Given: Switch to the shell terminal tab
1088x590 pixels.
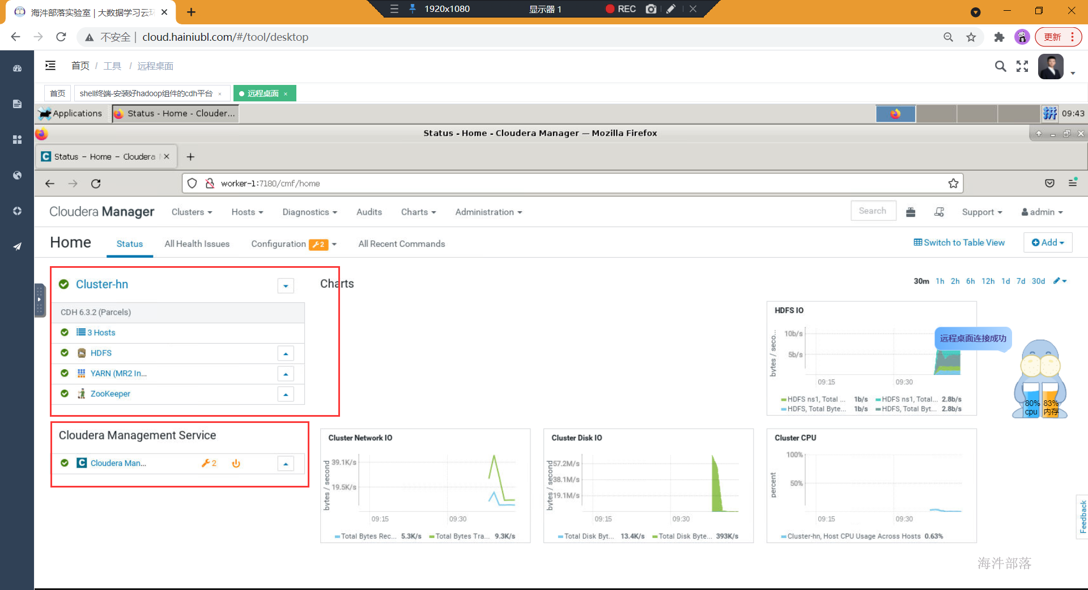Looking at the screenshot, I should [151, 93].
